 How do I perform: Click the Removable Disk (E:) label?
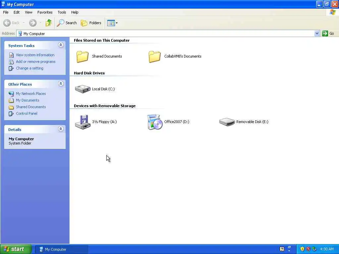click(252, 122)
